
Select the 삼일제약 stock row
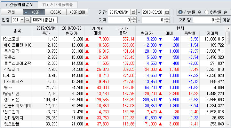113,69
